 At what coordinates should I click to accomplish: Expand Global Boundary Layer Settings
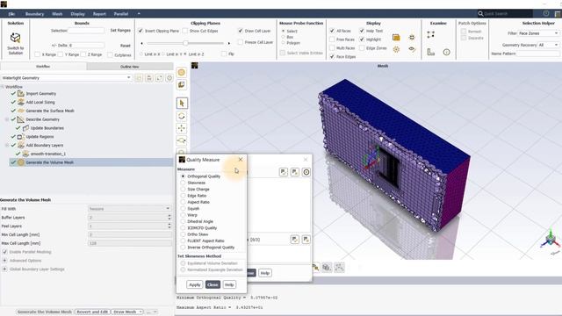click(x=4, y=269)
